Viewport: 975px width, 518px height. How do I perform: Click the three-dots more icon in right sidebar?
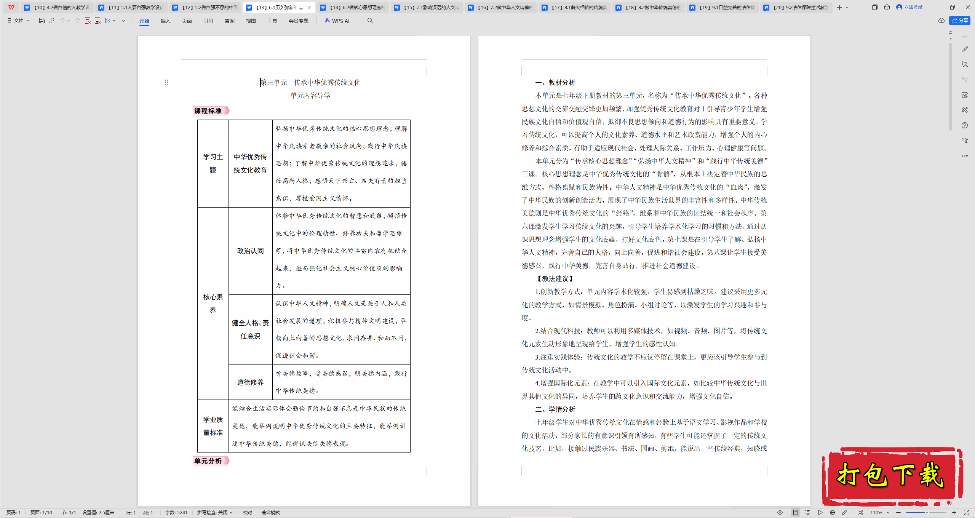[x=964, y=156]
